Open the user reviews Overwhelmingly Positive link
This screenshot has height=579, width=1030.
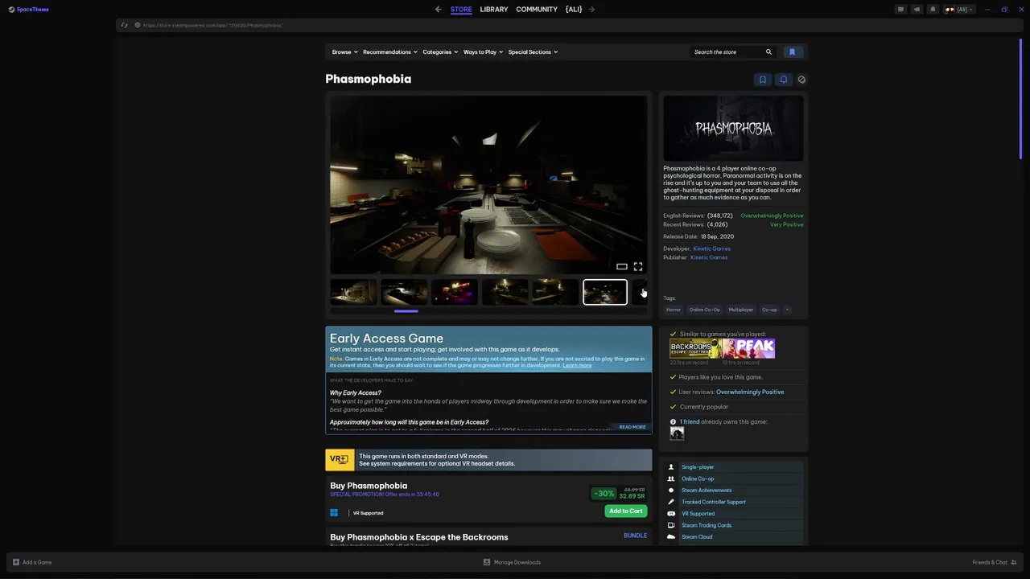pos(750,392)
